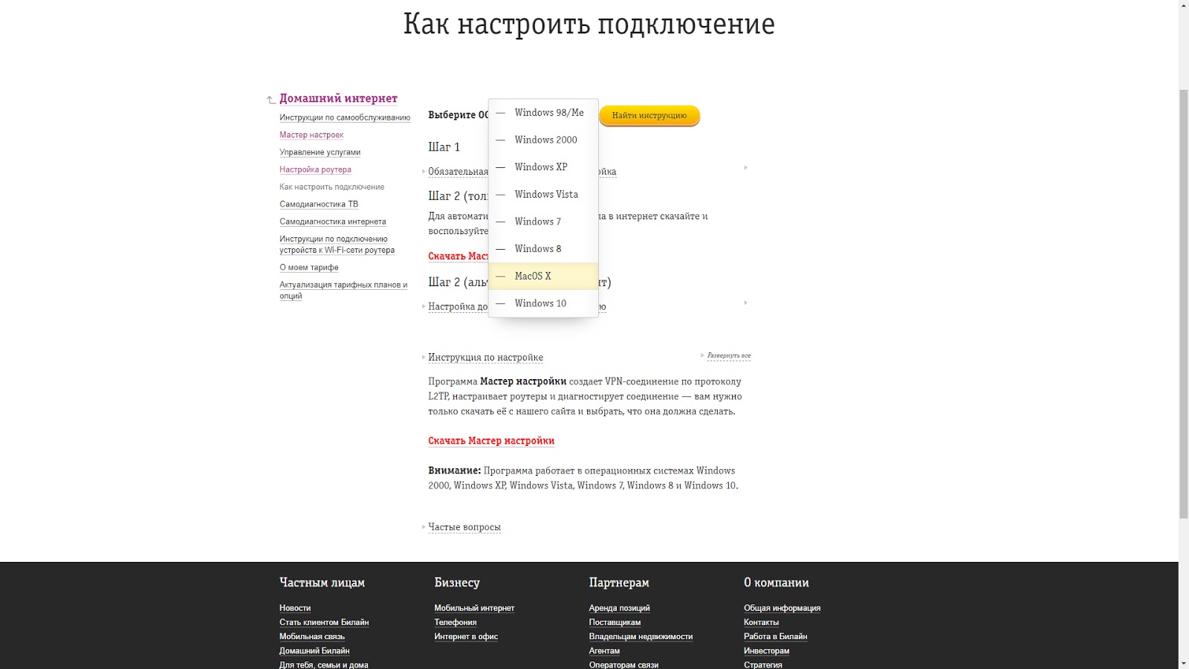Open Контакты footer link
The image size is (1189, 669).
pyautogui.click(x=761, y=622)
